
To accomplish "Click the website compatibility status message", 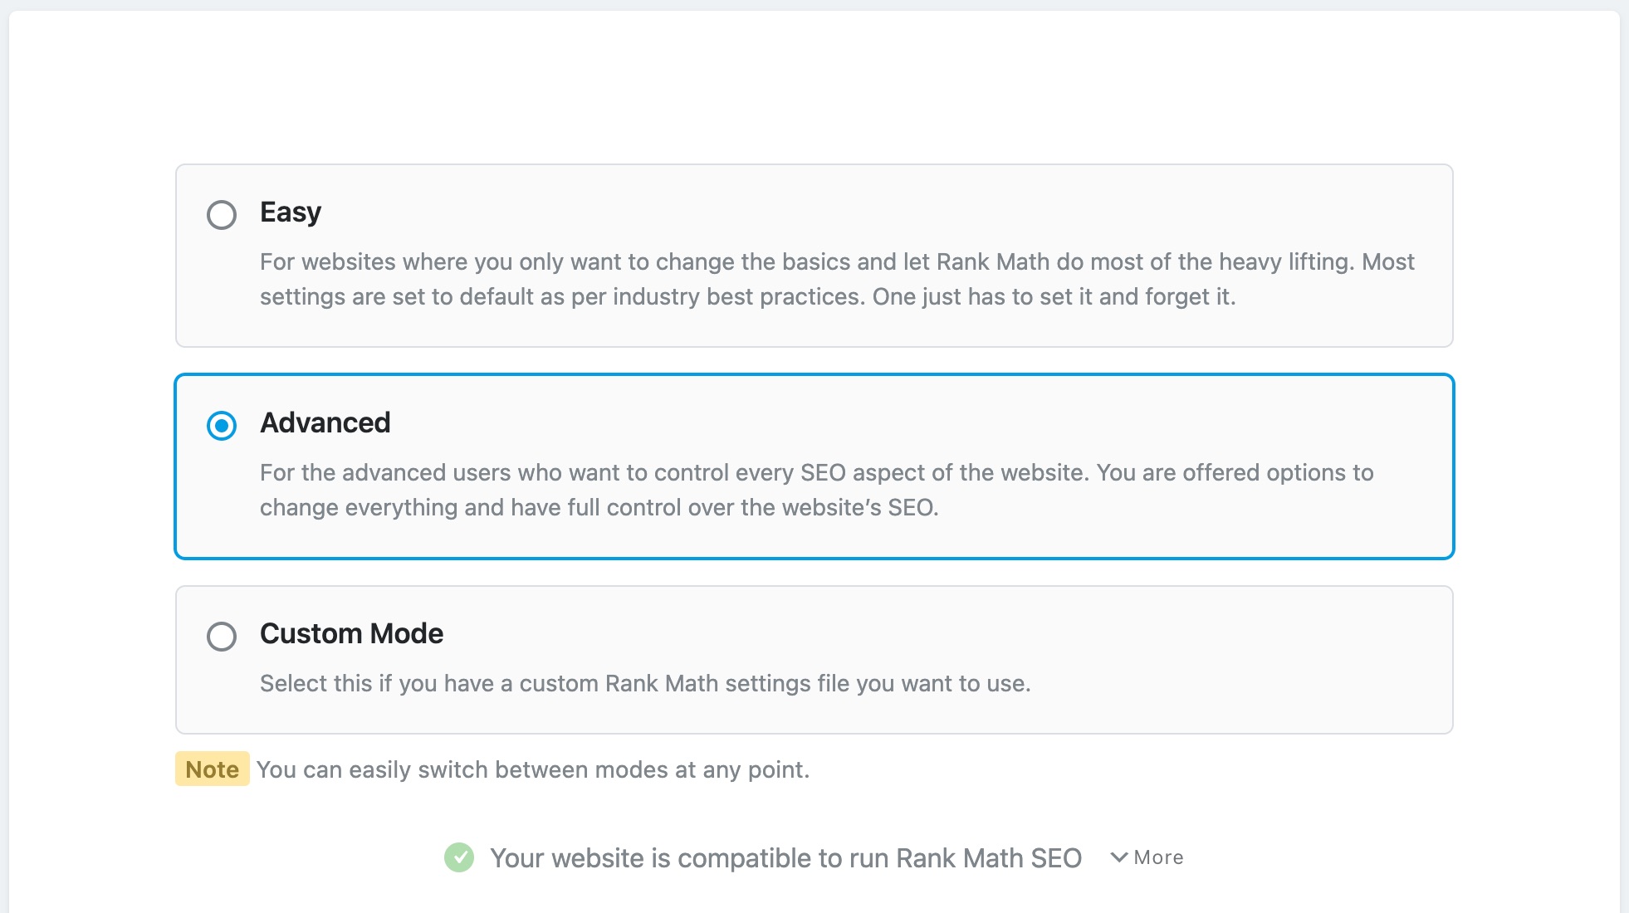I will [x=786, y=857].
